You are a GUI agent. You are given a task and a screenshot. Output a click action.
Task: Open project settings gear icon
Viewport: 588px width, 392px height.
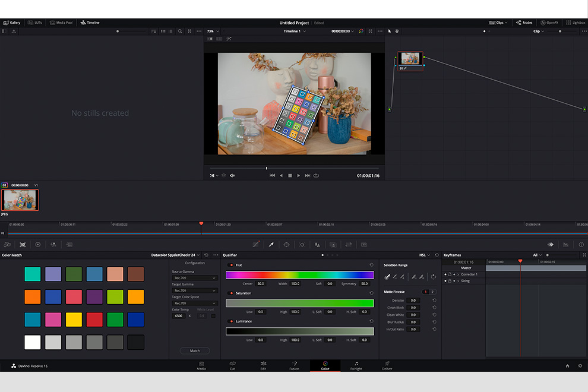[580, 366]
